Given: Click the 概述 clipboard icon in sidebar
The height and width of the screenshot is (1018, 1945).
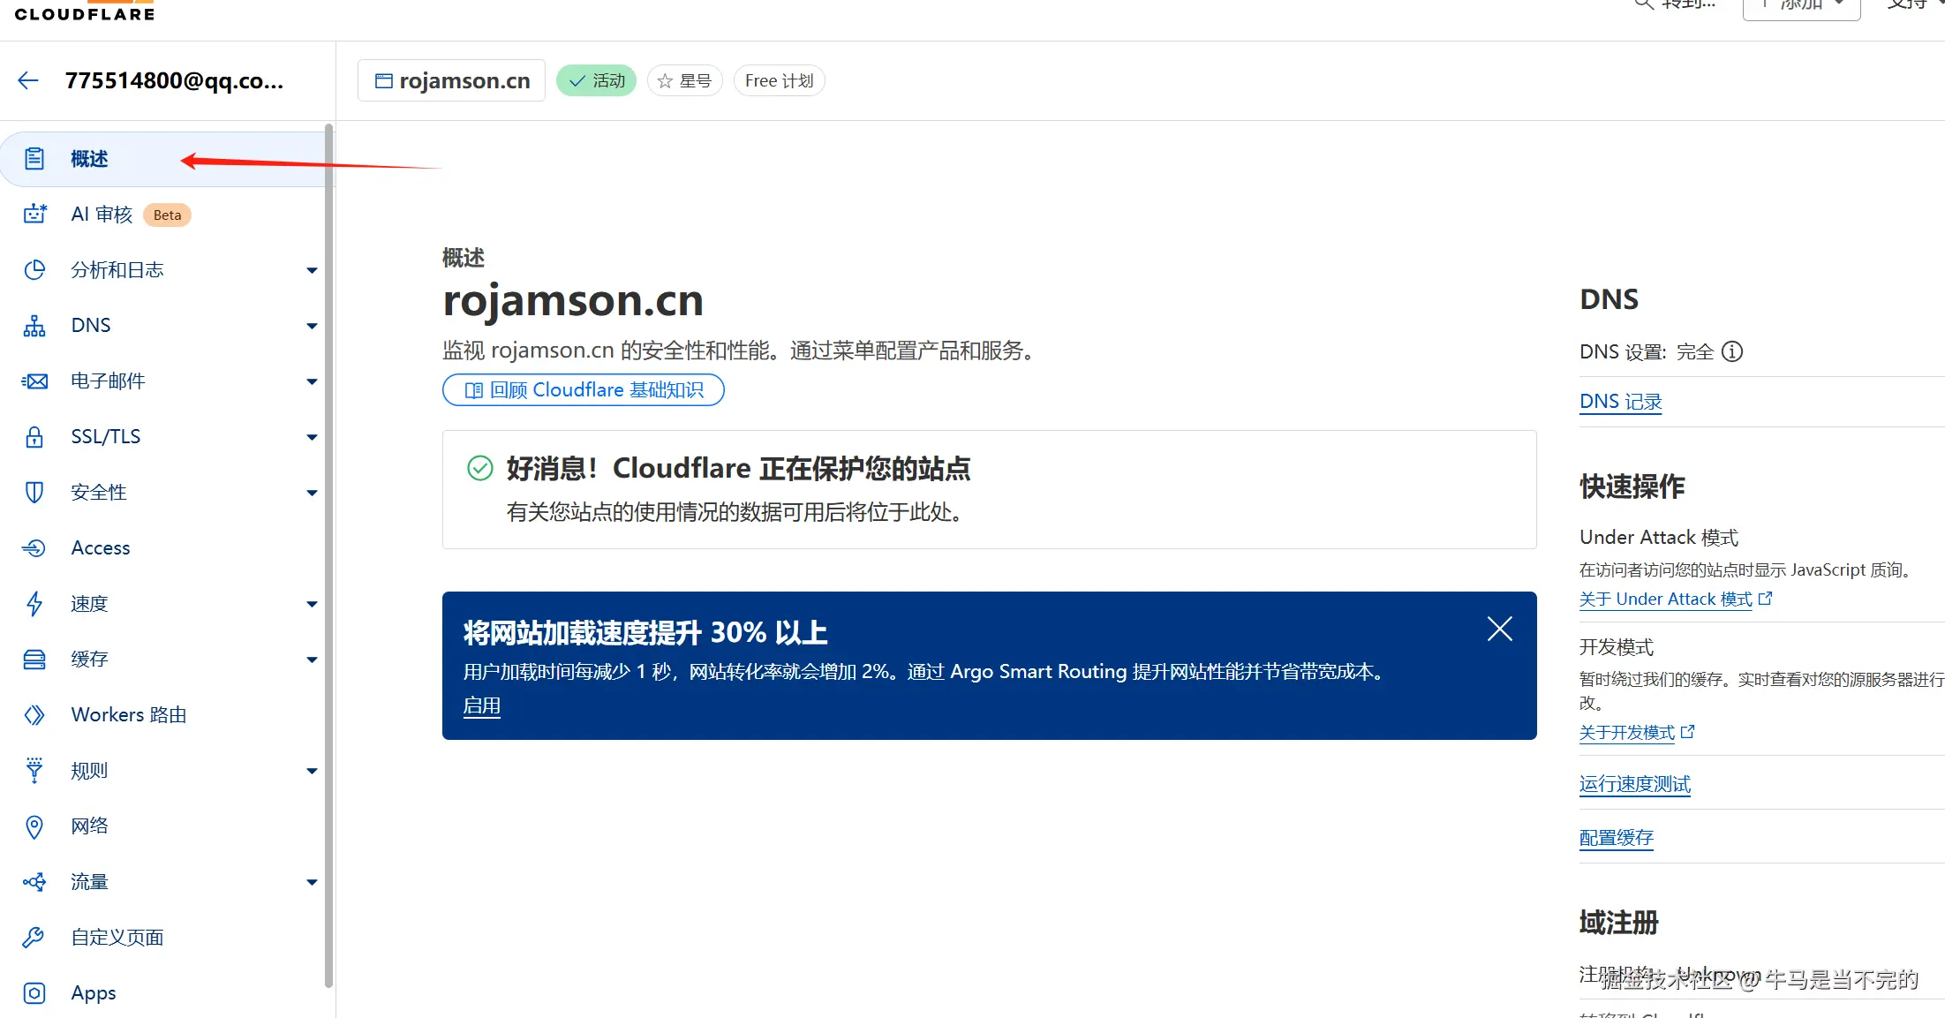Looking at the screenshot, I should tap(34, 159).
